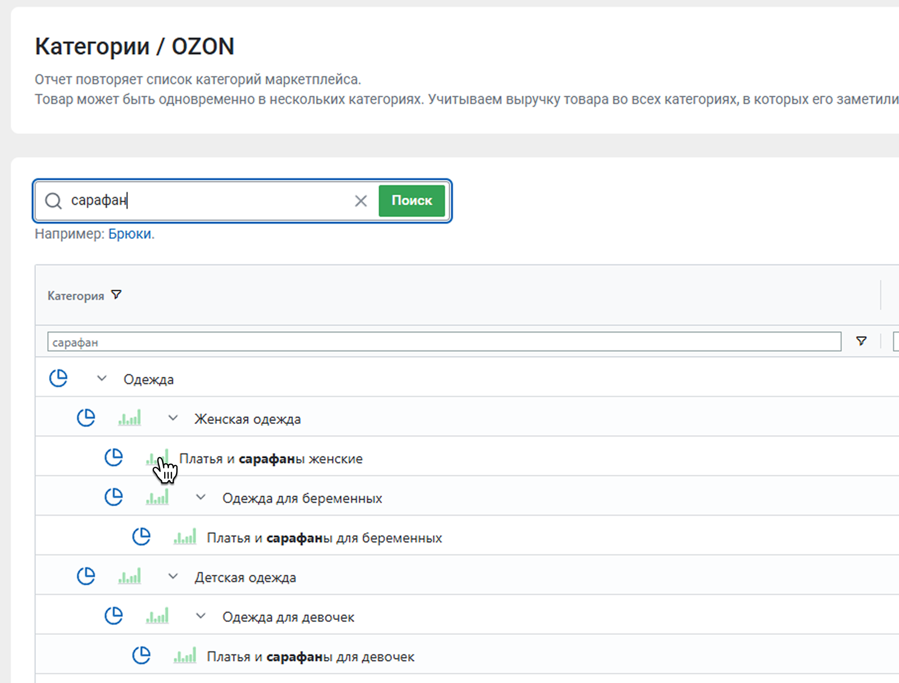Focus the Категория column filter input

point(444,341)
